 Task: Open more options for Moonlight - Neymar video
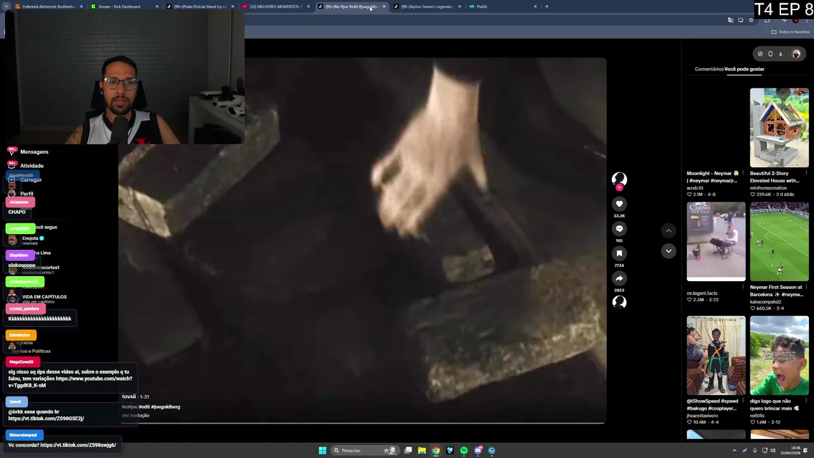[x=743, y=173]
